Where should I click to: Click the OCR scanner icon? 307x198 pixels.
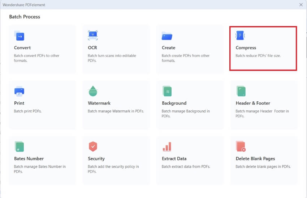tap(93, 35)
